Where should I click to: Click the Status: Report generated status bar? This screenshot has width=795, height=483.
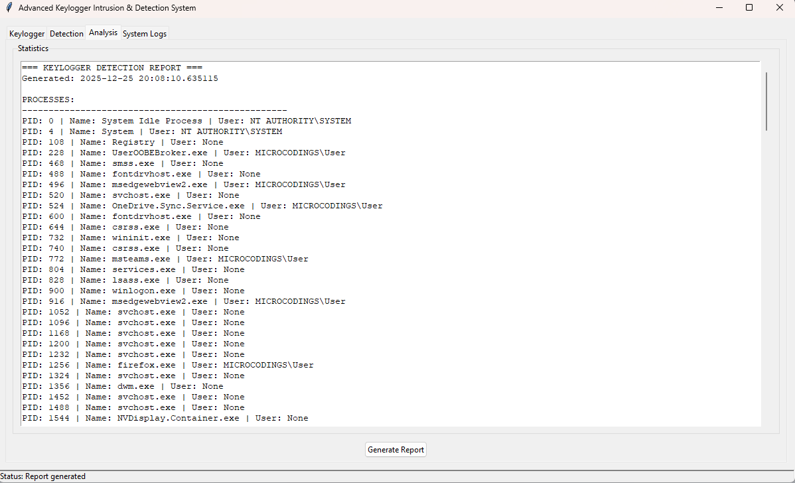[43, 476]
